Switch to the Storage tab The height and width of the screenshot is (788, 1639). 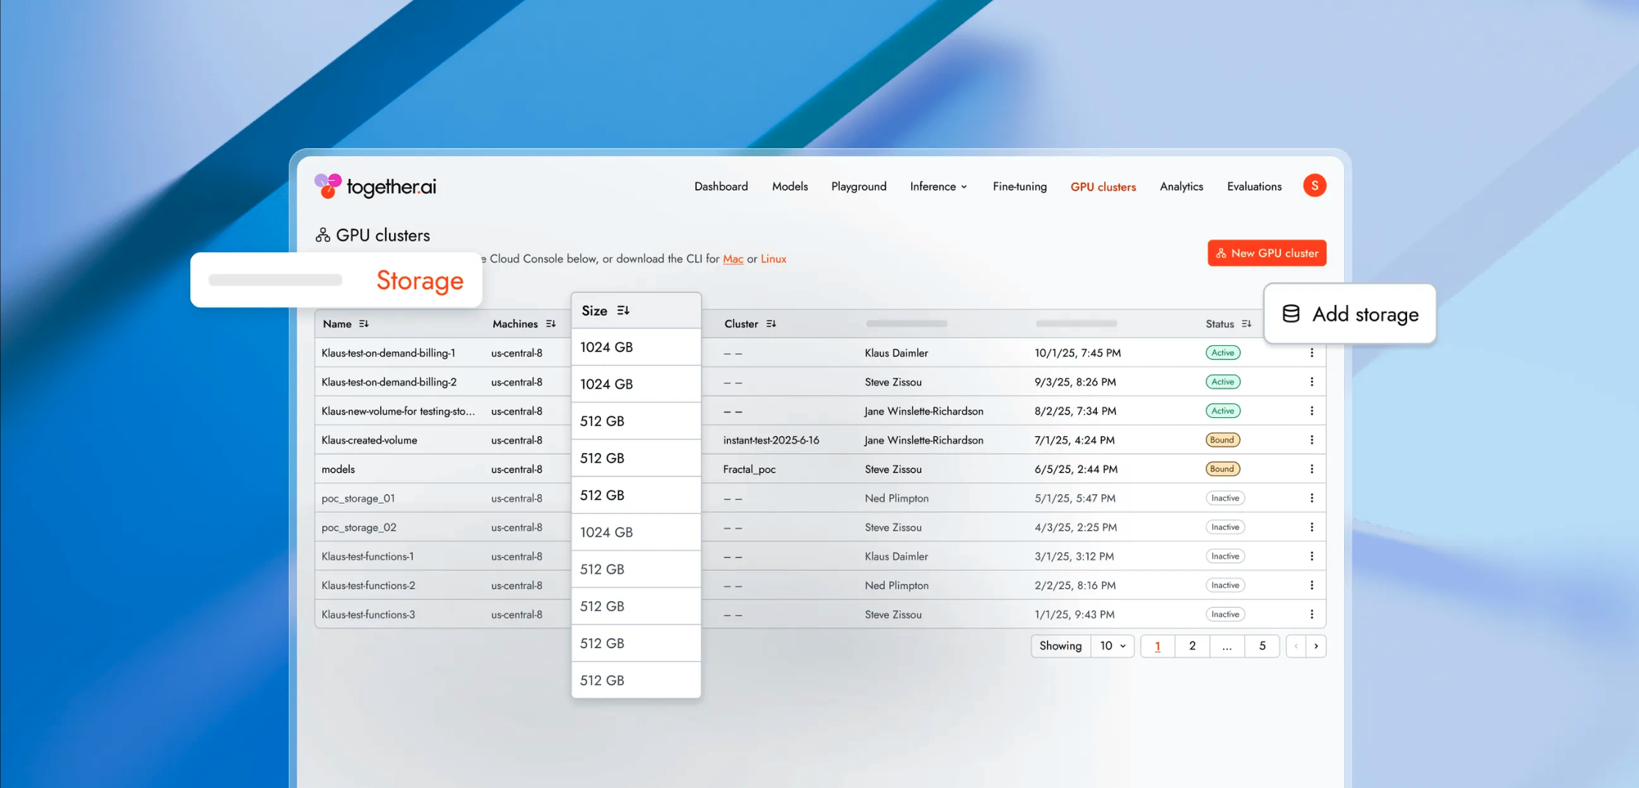click(x=420, y=281)
